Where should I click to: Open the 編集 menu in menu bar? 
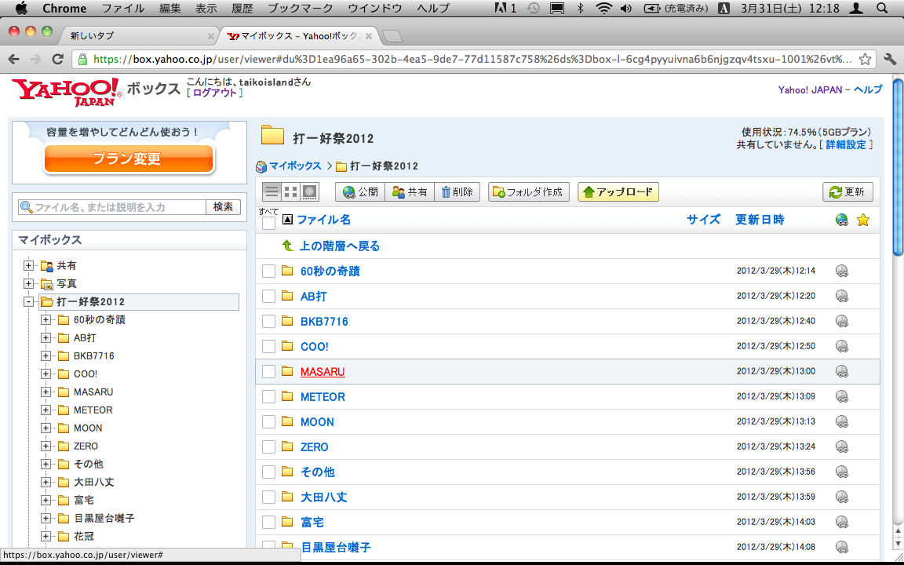(170, 8)
